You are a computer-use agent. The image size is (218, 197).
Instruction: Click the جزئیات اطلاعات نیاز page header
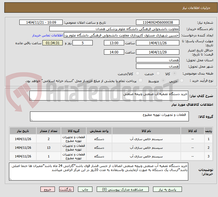click(196, 8)
